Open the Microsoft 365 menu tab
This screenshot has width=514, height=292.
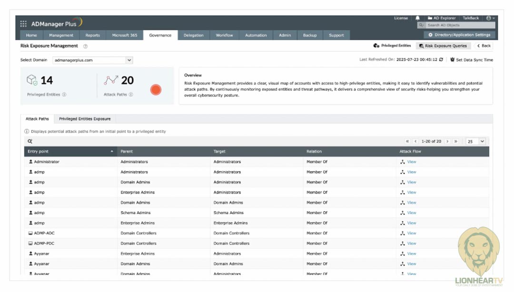pos(124,35)
